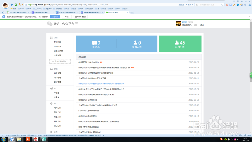Open 投票管理 in the sidebar
The image size is (252, 142).
pyautogui.click(x=57, y=55)
